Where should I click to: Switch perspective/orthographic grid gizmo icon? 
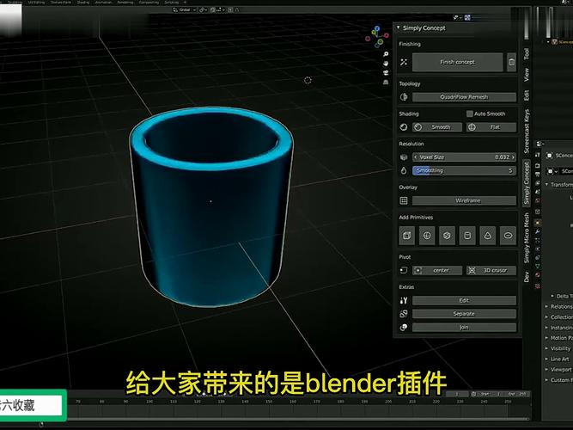pyautogui.click(x=386, y=83)
